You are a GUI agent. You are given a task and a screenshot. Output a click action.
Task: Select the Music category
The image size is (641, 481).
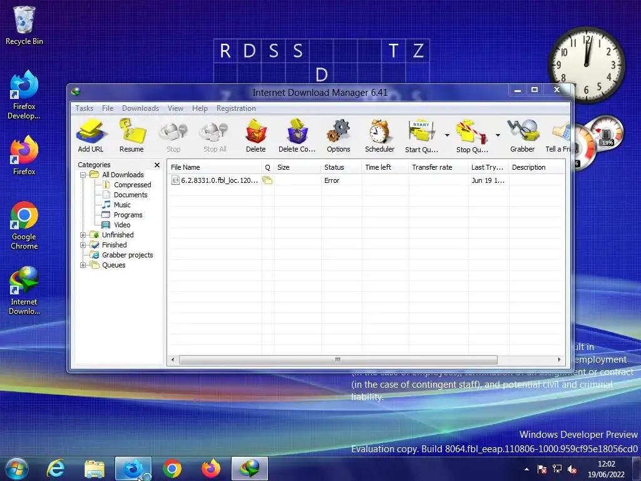[122, 205]
